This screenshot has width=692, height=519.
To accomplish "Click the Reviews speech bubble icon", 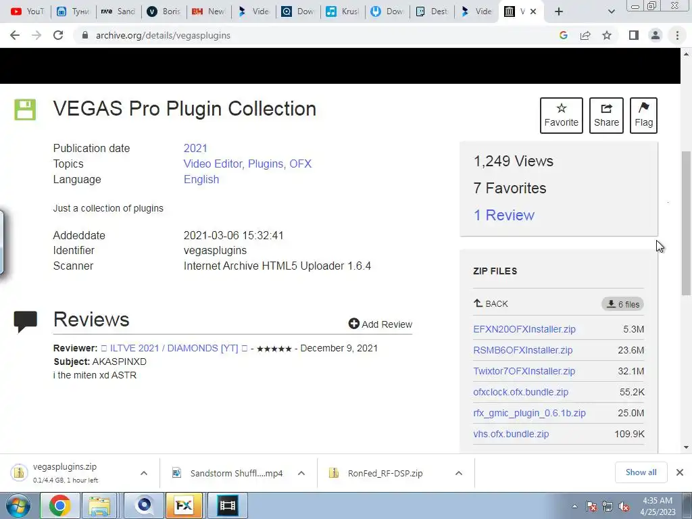I will point(26,321).
